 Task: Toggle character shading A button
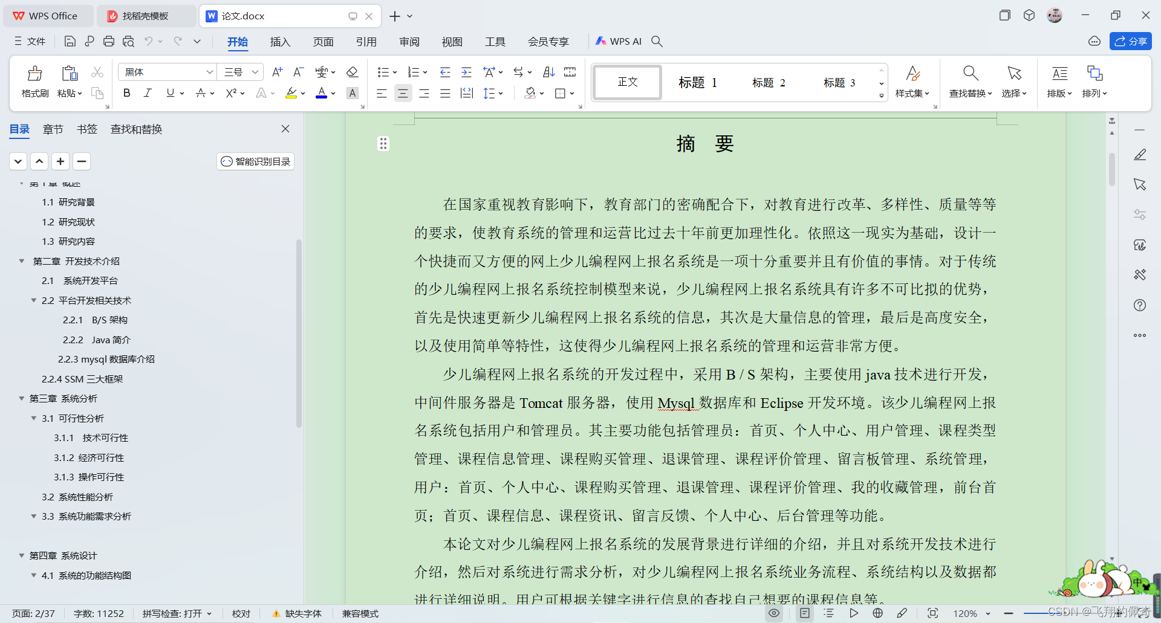click(353, 93)
